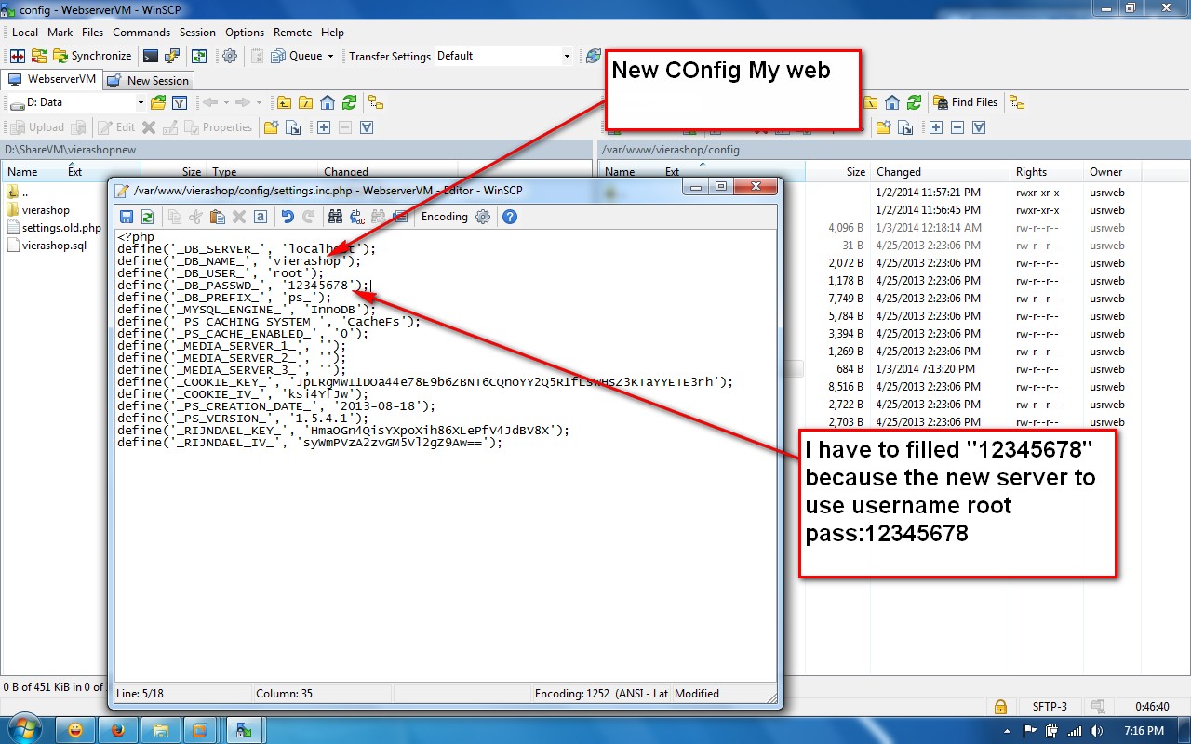Create a new local folder
1191x744 pixels.
(x=271, y=127)
